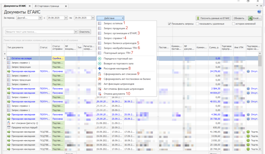265x154 pixels.
Task: Expand the Остатки на складе row arrow
Action: (x=5, y=58)
